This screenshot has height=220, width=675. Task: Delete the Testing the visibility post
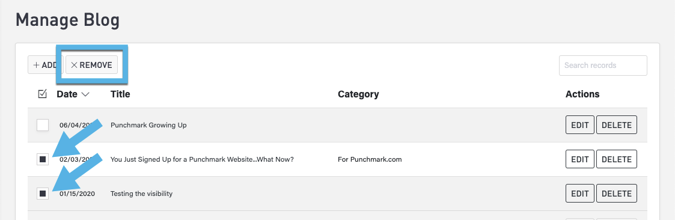click(617, 194)
